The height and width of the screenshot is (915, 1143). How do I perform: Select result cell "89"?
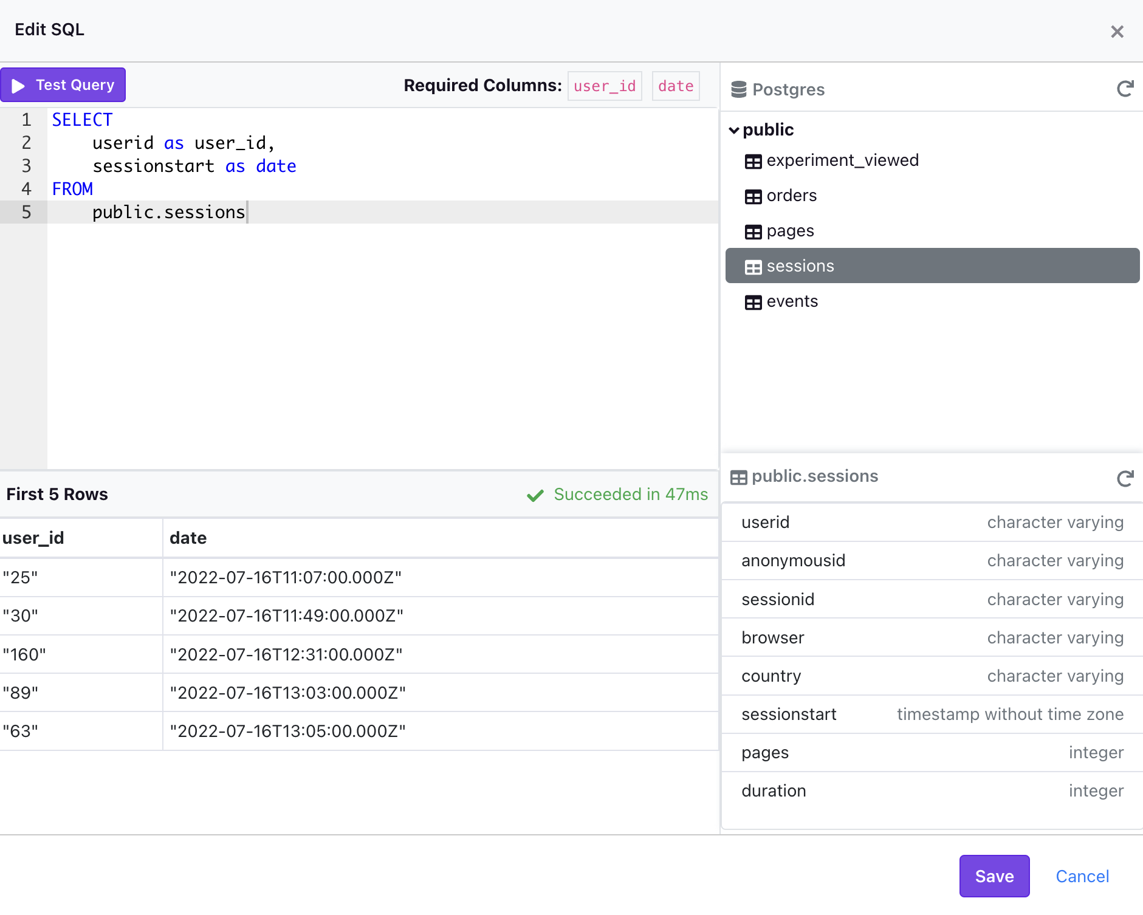coord(81,693)
